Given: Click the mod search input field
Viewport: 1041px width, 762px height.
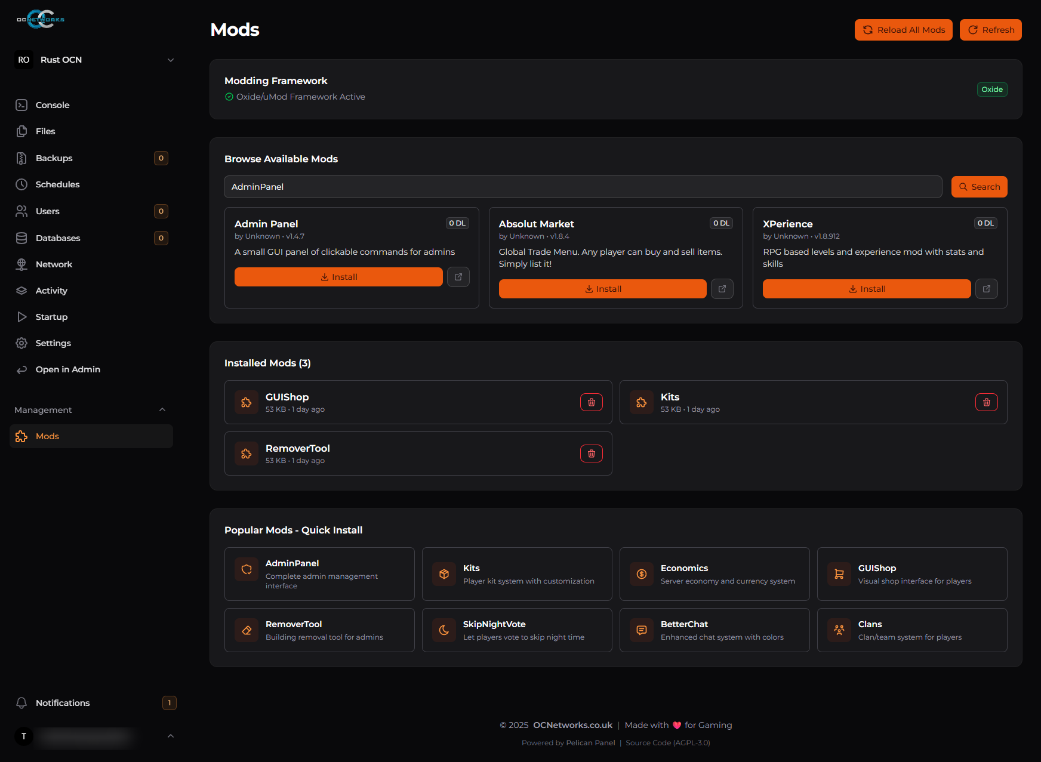Looking at the screenshot, I should click(583, 186).
